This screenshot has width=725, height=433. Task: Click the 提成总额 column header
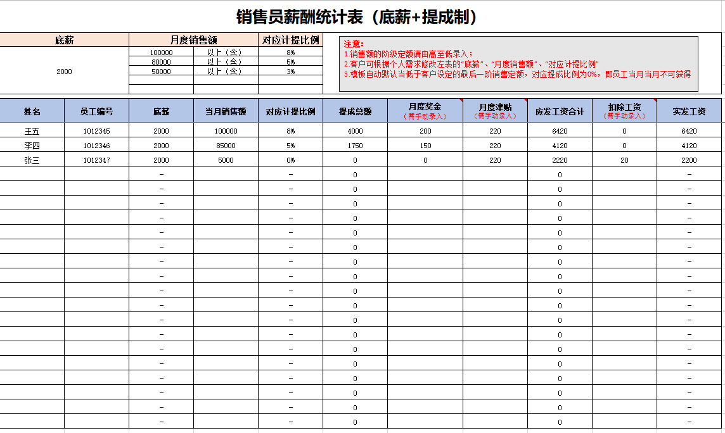click(355, 111)
